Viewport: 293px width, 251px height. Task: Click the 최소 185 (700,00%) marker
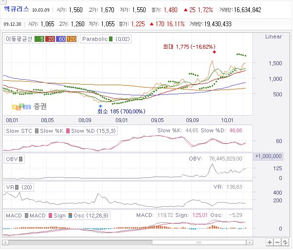point(121,111)
